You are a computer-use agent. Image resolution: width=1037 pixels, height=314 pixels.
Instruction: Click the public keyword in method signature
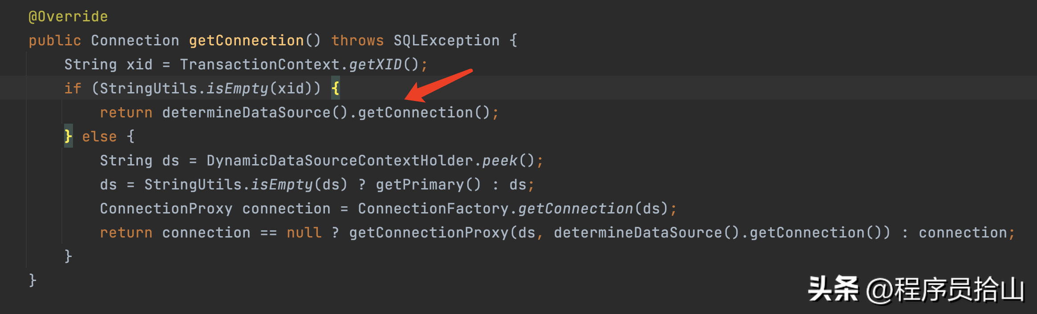click(x=55, y=41)
